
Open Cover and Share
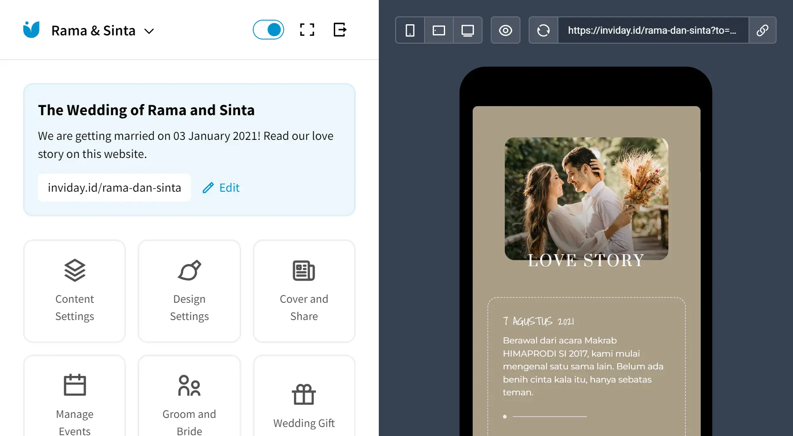point(304,291)
